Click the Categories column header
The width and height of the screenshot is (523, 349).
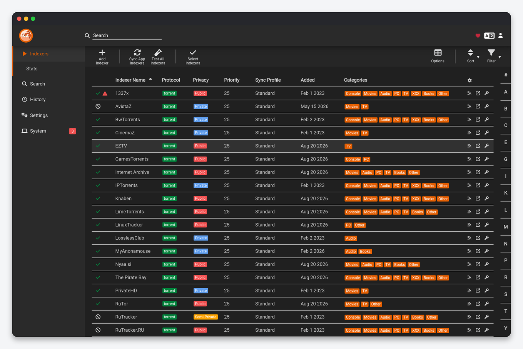[x=356, y=80]
